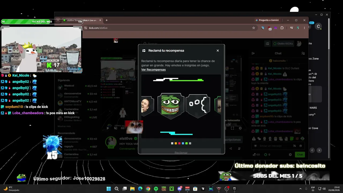This screenshot has height=193, width=343.
Task: Open the 8°C Despejado weather widget
Action: point(11,189)
